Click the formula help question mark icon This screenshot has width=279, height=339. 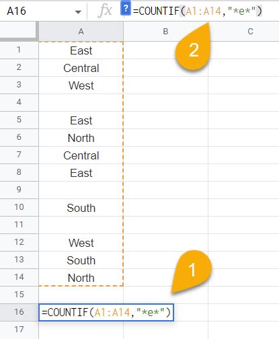(x=126, y=9)
